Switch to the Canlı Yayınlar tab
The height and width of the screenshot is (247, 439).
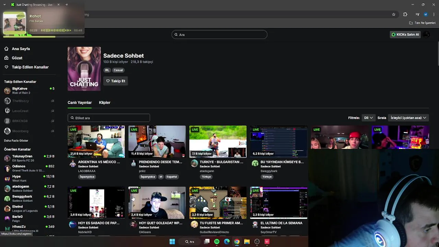click(80, 103)
